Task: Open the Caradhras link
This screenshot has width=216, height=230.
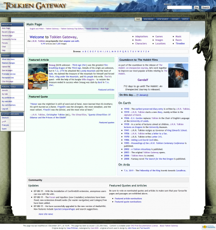Action: 181,170
